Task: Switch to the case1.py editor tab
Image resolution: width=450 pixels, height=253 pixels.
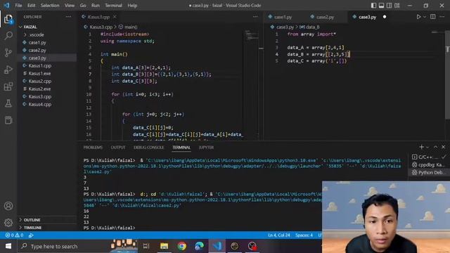Action: coord(283,17)
